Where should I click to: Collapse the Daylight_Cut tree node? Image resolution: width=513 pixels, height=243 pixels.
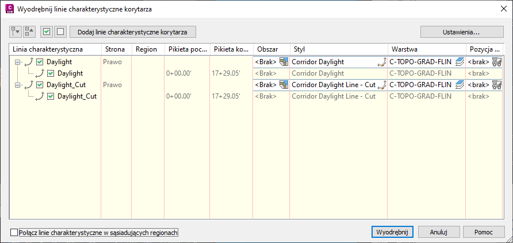point(18,85)
